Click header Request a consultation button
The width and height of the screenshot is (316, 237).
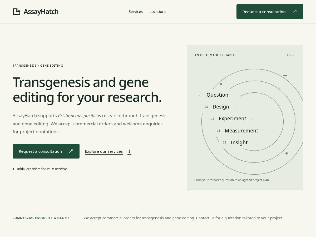tap(270, 12)
